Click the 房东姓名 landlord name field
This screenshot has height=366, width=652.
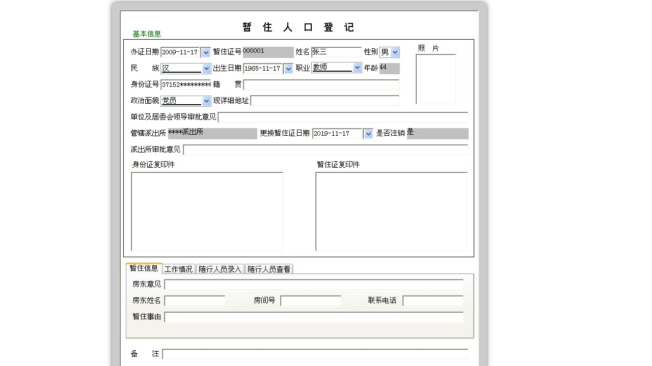(195, 300)
